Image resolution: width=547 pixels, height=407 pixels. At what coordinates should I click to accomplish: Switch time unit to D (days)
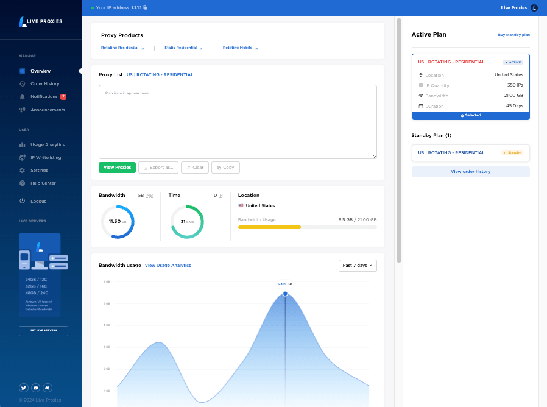pos(215,196)
